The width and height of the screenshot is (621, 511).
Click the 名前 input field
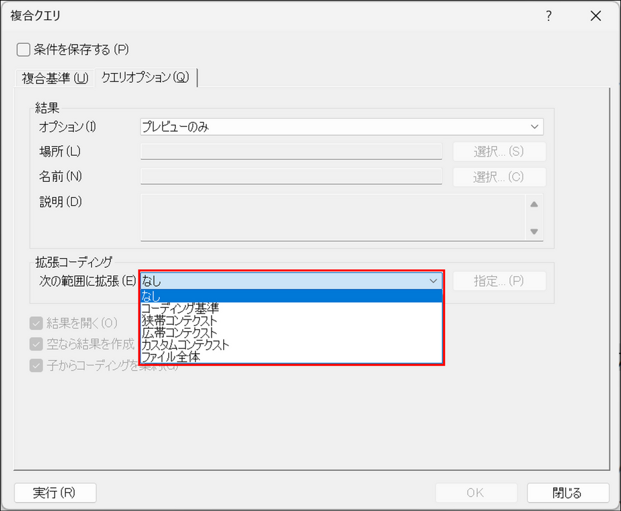pyautogui.click(x=291, y=177)
